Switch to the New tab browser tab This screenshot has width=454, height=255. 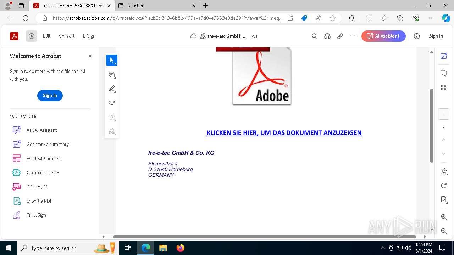pos(156,6)
